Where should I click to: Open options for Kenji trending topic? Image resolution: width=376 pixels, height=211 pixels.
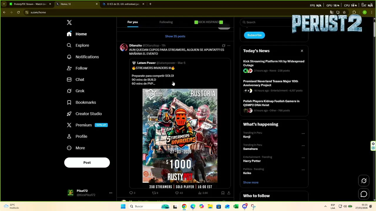[x=303, y=134]
